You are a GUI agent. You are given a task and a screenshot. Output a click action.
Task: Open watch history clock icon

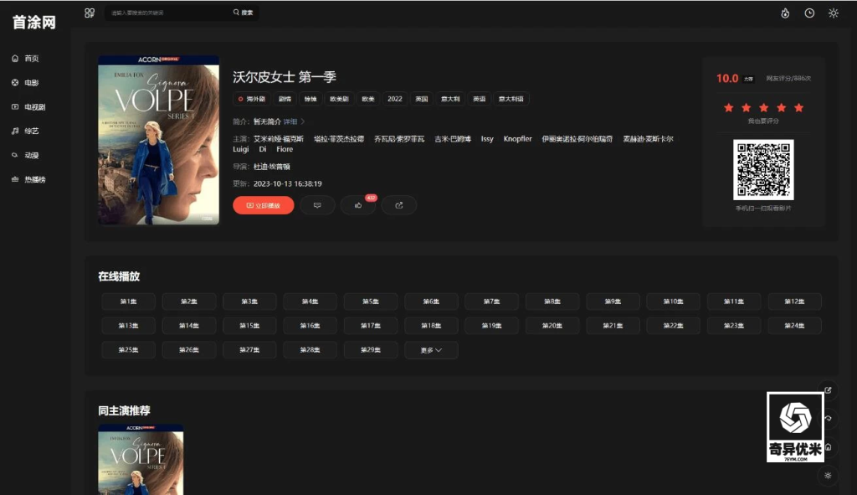[809, 13]
